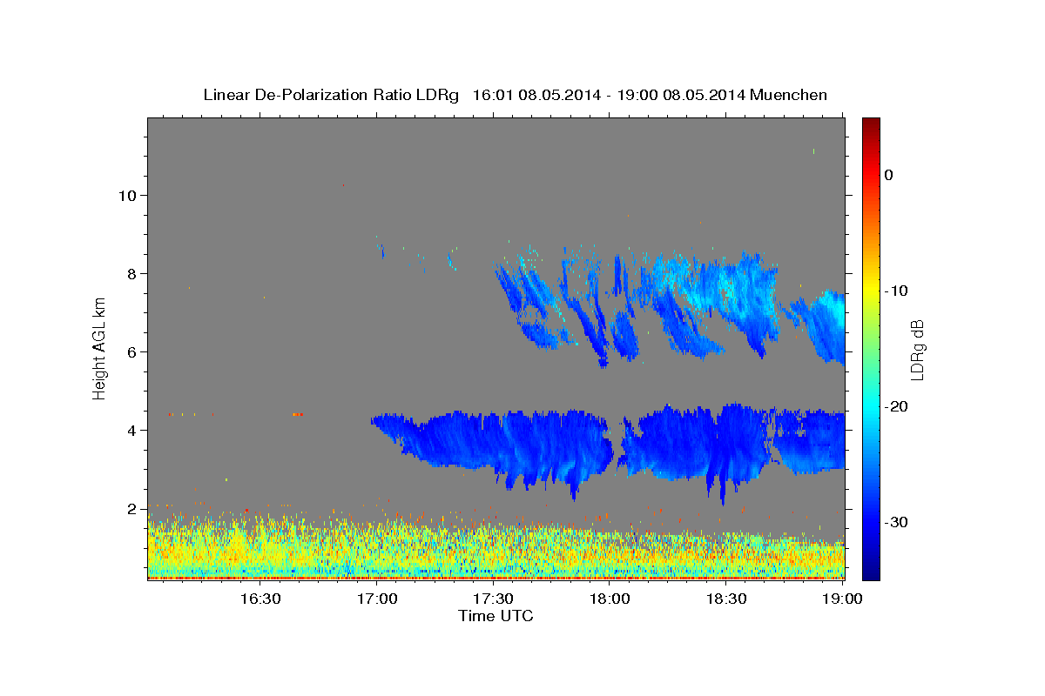Click the dark blue bottom of colorbar
Image resolution: width=1045 pixels, height=696 pixels.
click(x=871, y=572)
